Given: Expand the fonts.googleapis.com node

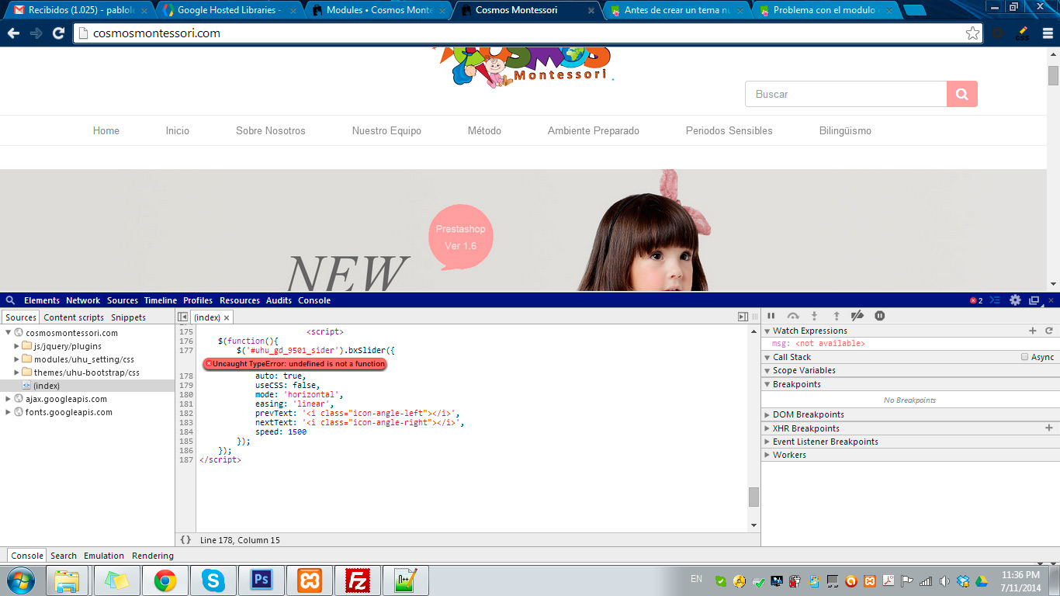Looking at the screenshot, I should tap(9, 412).
